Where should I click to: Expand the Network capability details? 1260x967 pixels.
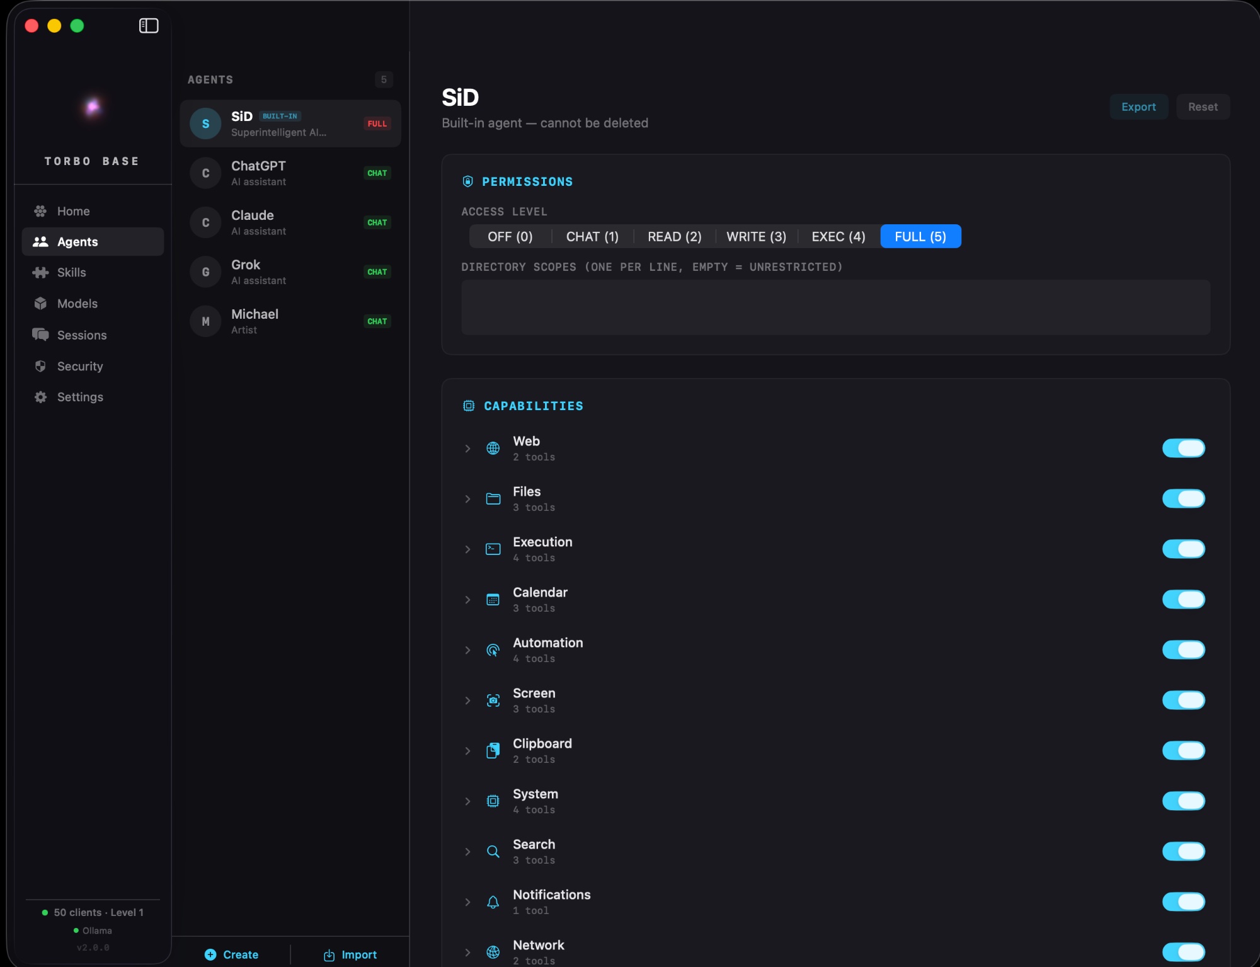(x=468, y=952)
